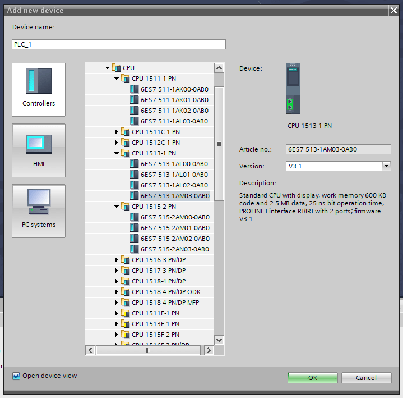Image resolution: width=403 pixels, height=398 pixels.
Task: Select module icon for 6ES7 511-1AK00-0AB0
Action: (x=134, y=89)
